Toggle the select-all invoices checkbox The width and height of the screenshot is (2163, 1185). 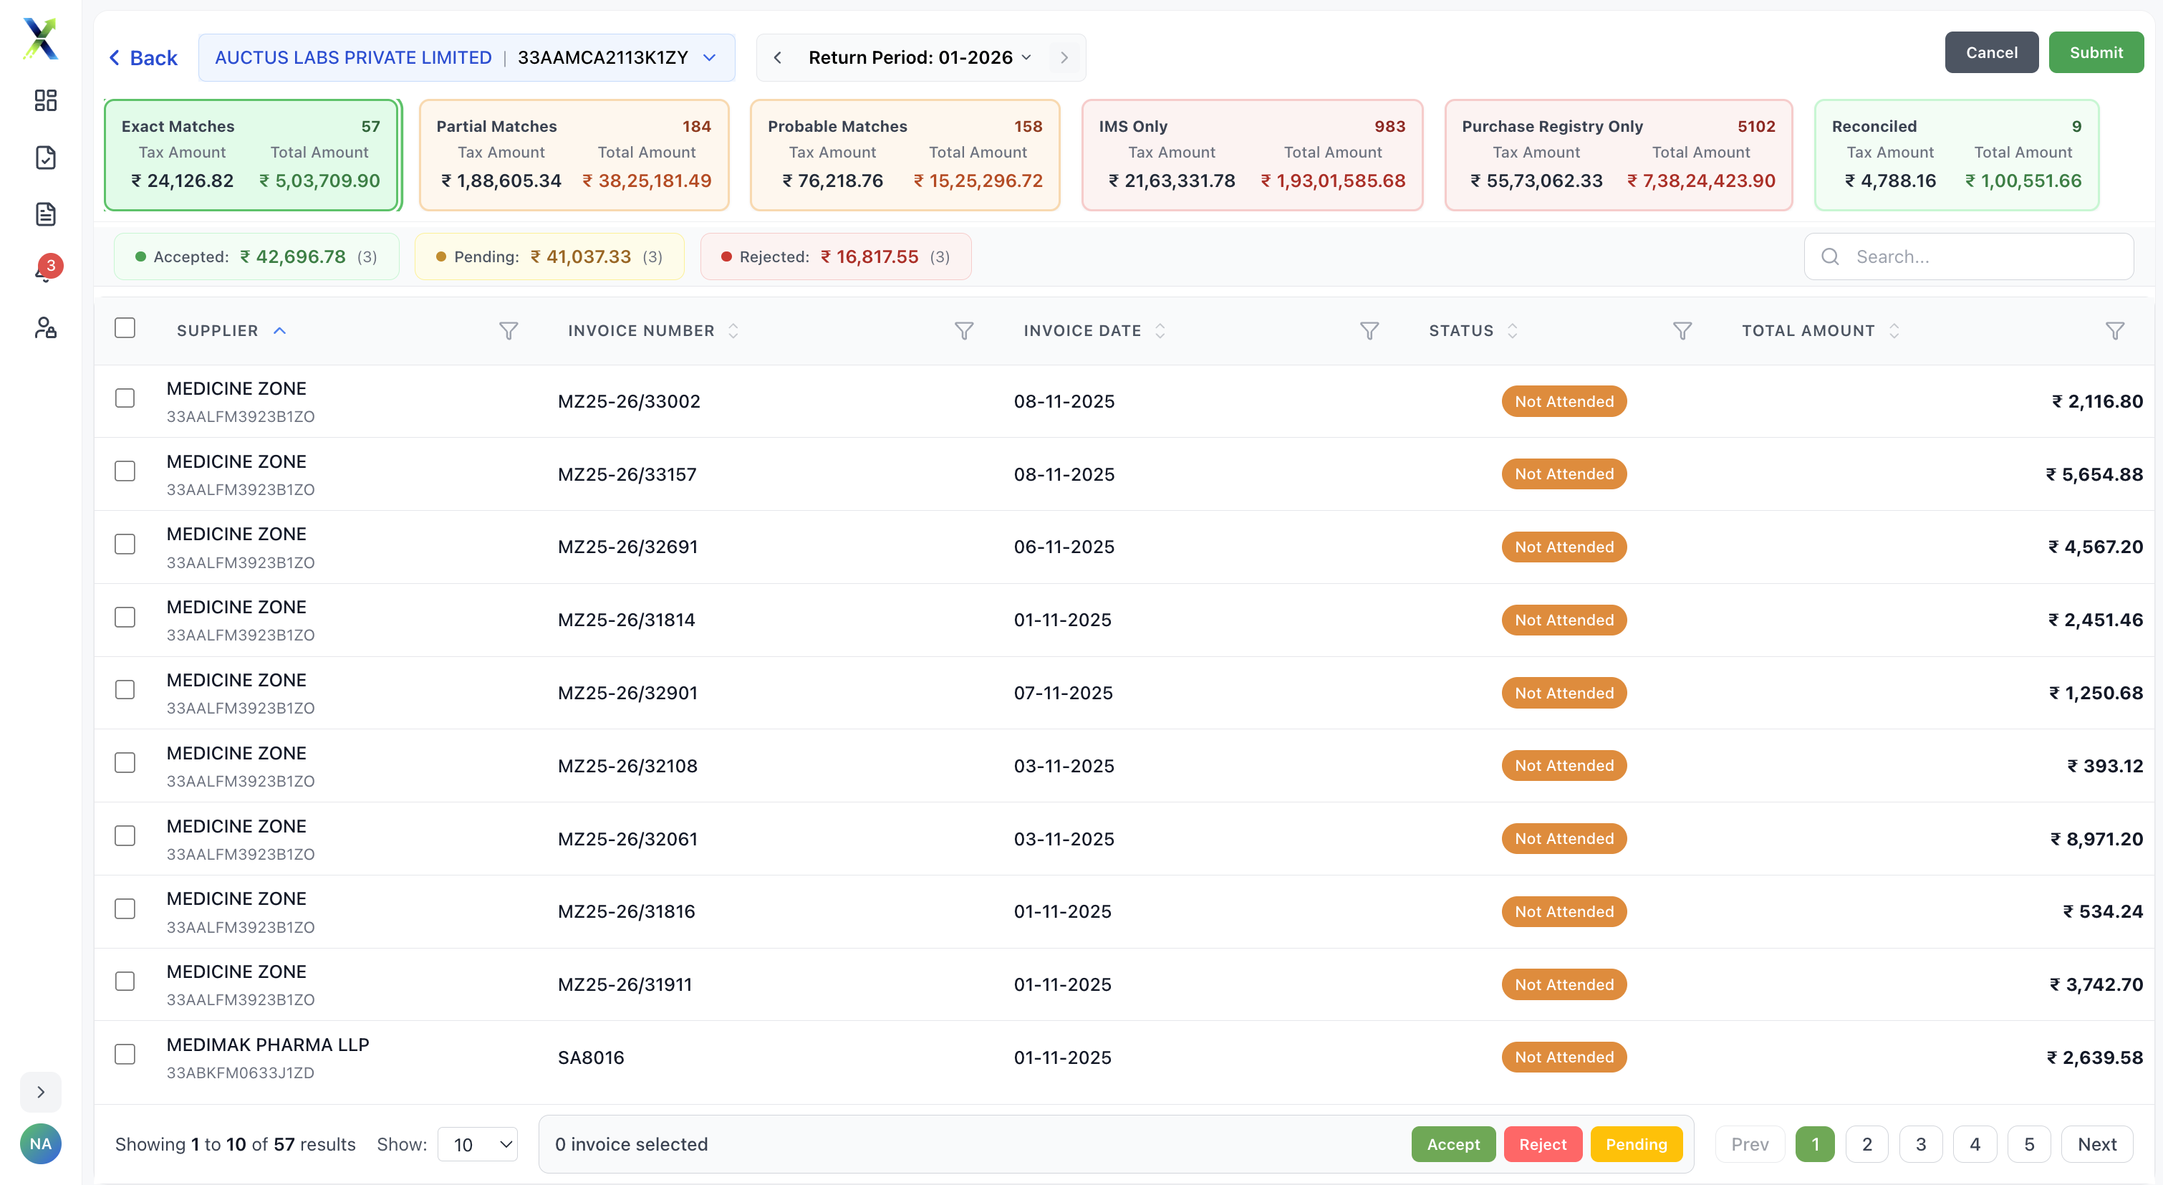click(x=125, y=327)
